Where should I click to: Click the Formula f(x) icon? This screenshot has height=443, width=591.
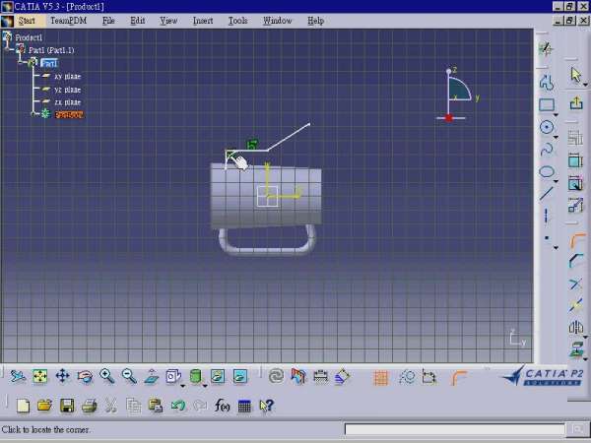[222, 406]
